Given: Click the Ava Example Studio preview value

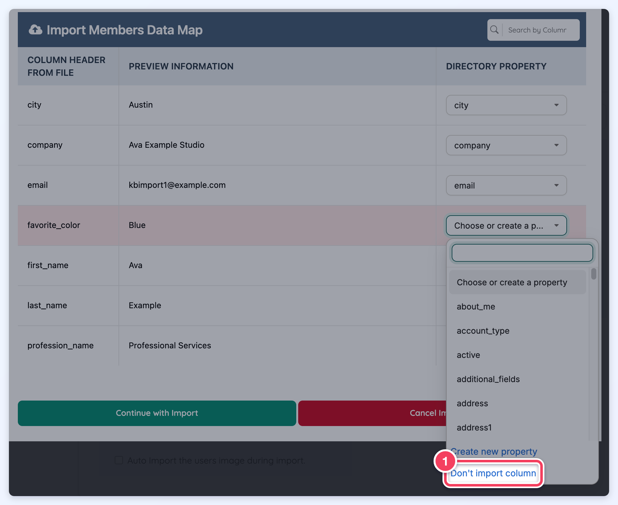Looking at the screenshot, I should coord(167,145).
